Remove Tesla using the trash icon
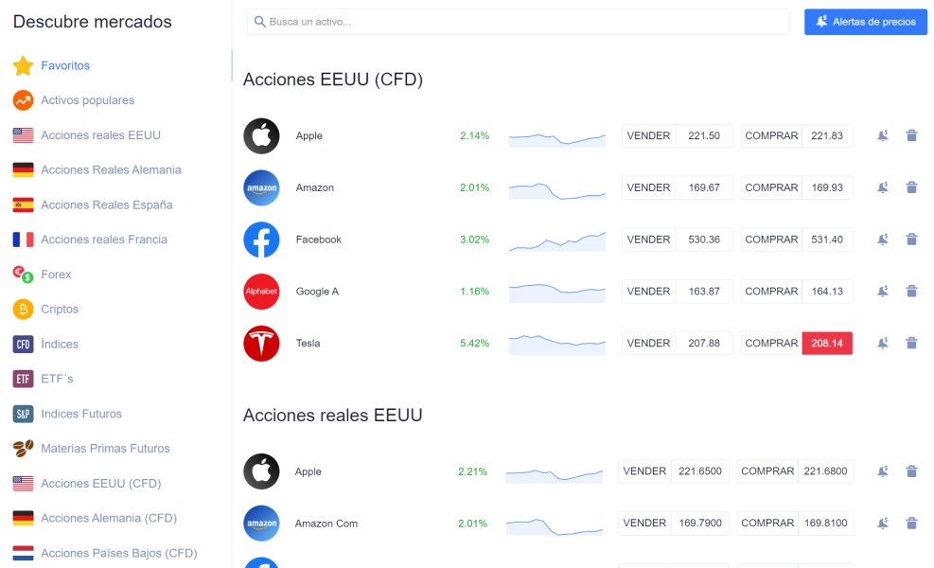This screenshot has height=568, width=934. point(911,343)
